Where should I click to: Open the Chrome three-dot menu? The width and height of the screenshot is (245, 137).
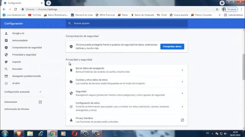click(x=242, y=9)
